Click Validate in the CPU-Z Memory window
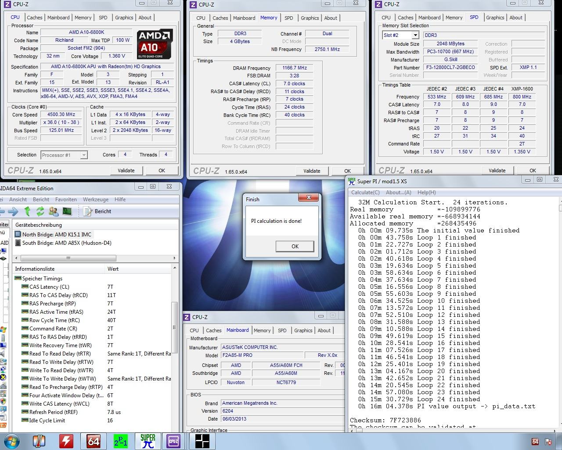The height and width of the screenshot is (450, 562). 311,171
